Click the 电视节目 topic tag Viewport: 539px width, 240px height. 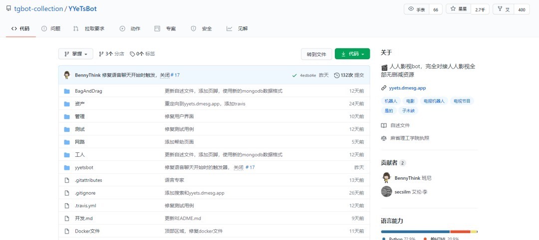click(462, 101)
